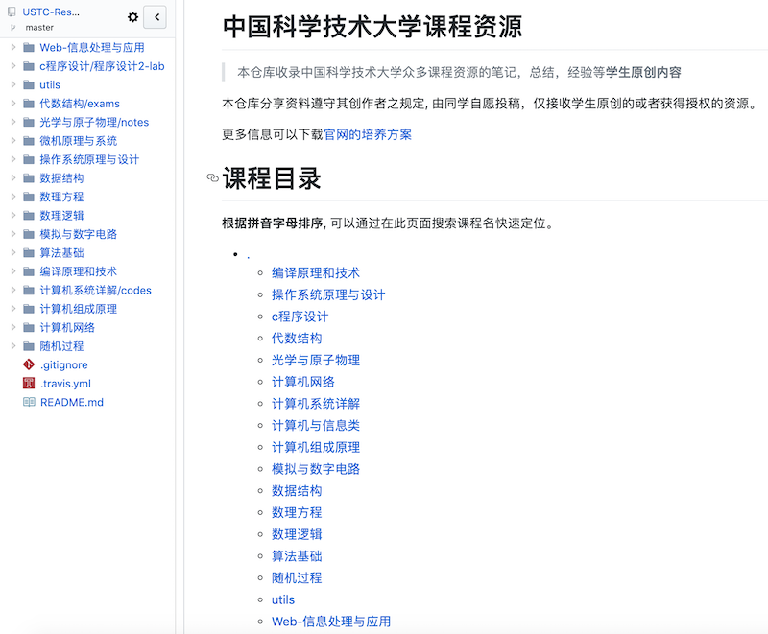Expand the 数理方程 folder arrow
The height and width of the screenshot is (634, 768).
(x=12, y=197)
